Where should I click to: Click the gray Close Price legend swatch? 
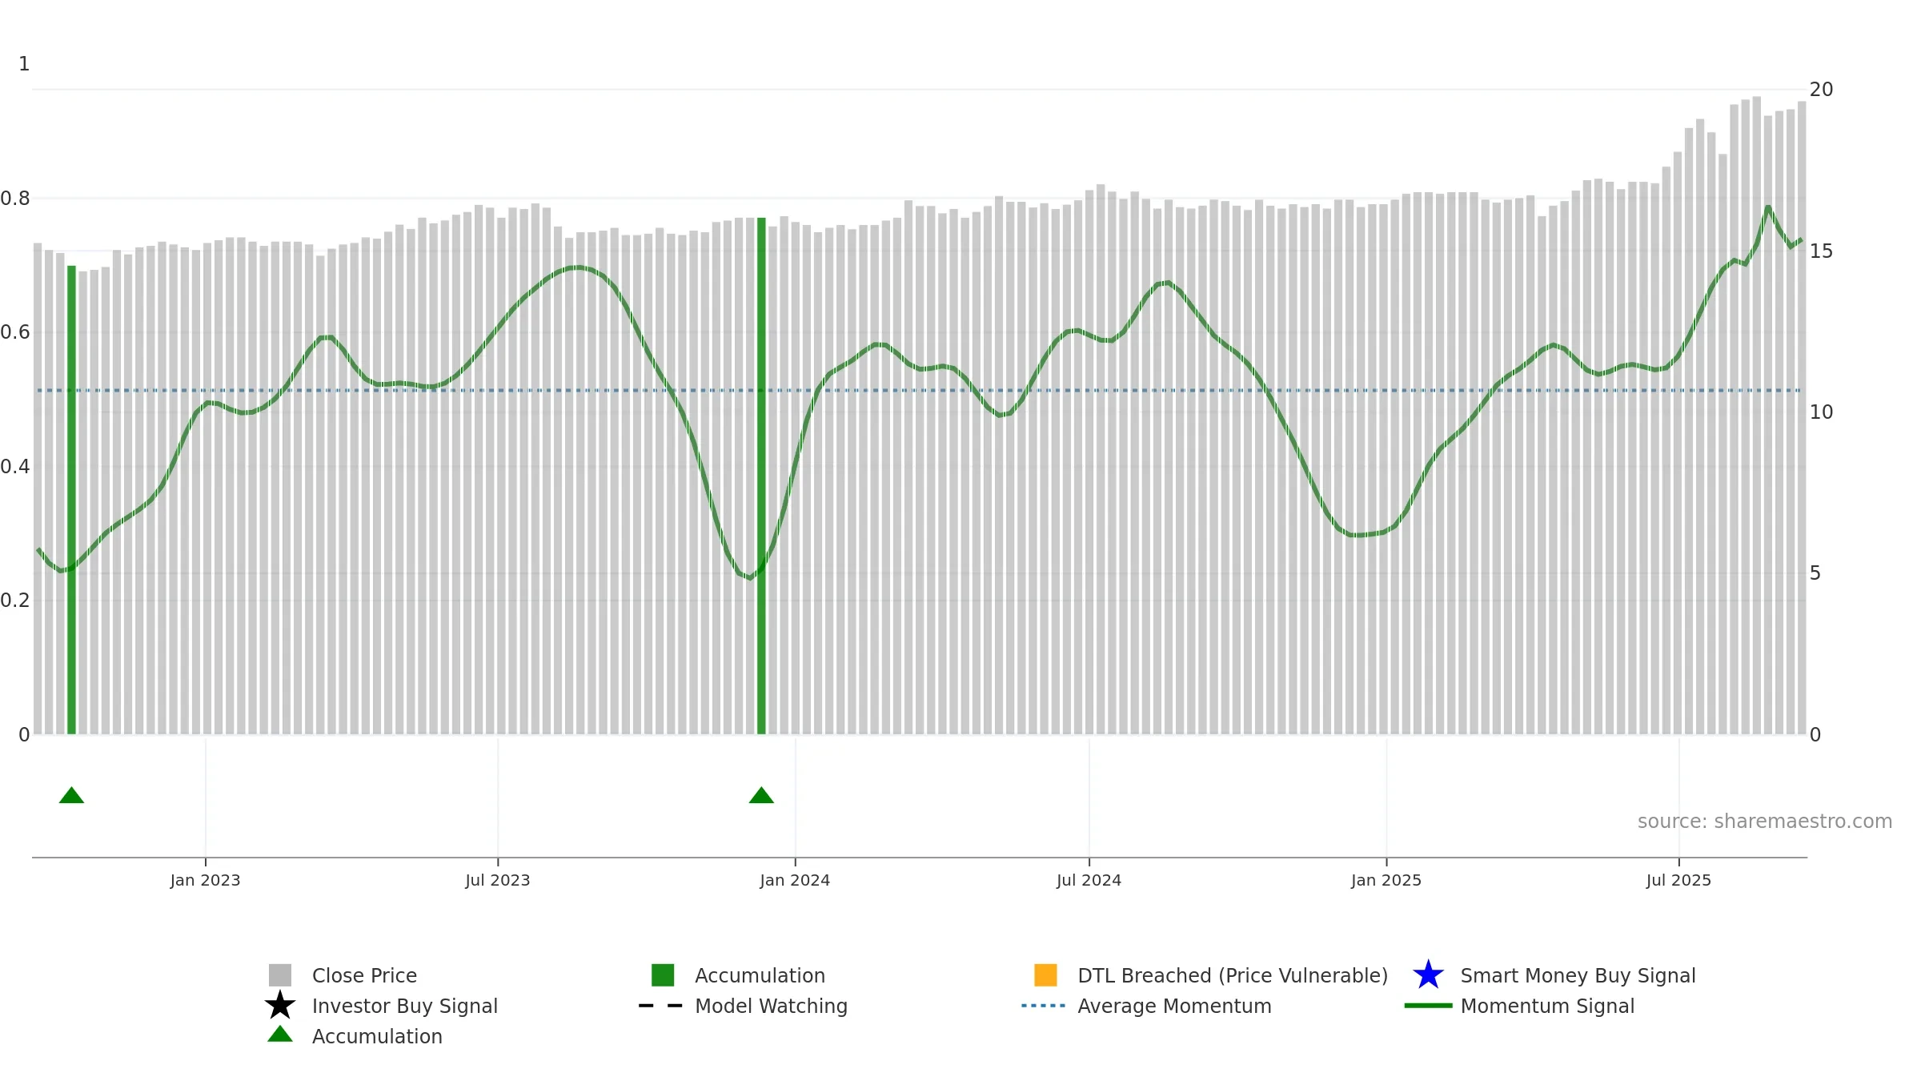click(280, 975)
